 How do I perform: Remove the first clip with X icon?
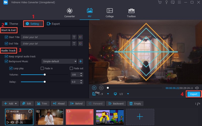[30, 111]
